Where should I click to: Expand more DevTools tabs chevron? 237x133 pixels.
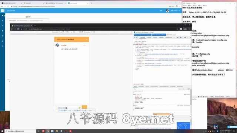point(174,37)
